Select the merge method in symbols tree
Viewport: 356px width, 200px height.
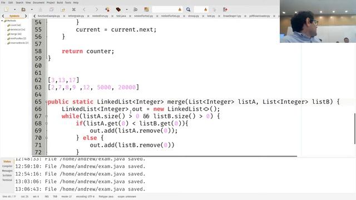16,34
